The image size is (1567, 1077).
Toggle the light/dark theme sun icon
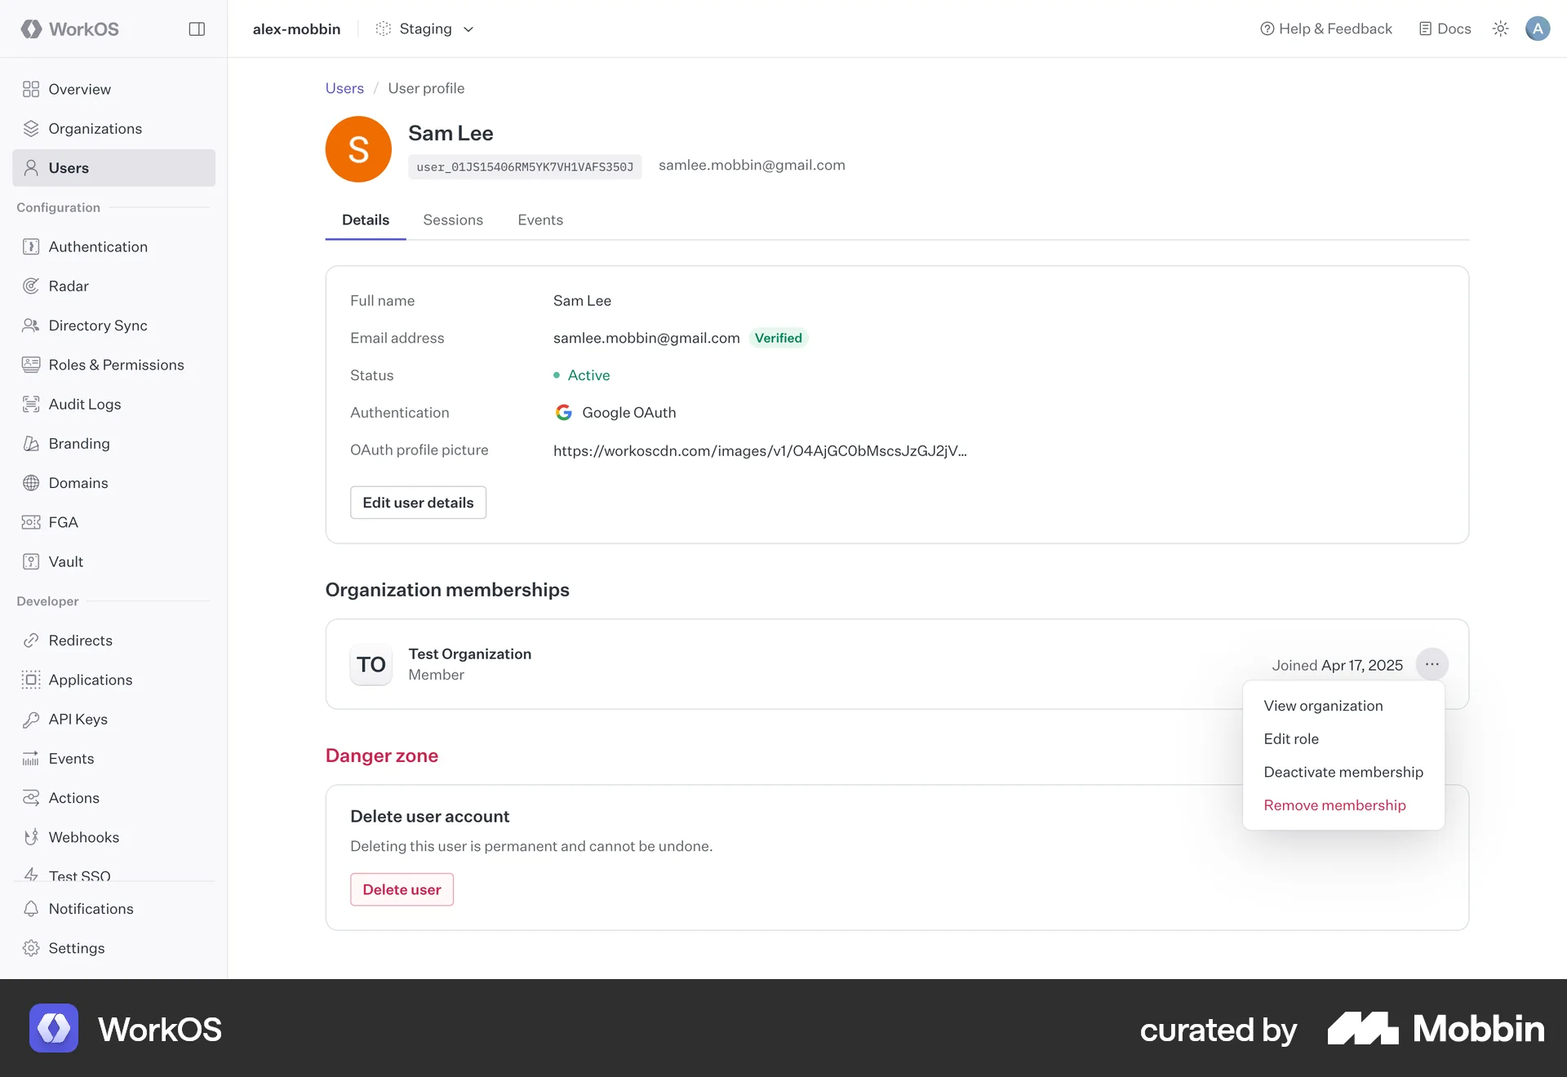(1500, 29)
